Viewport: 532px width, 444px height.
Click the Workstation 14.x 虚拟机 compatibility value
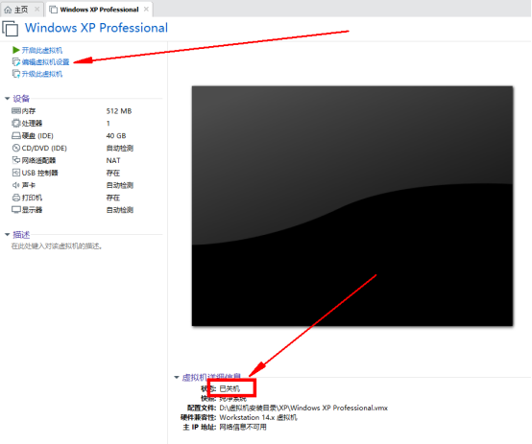click(258, 417)
